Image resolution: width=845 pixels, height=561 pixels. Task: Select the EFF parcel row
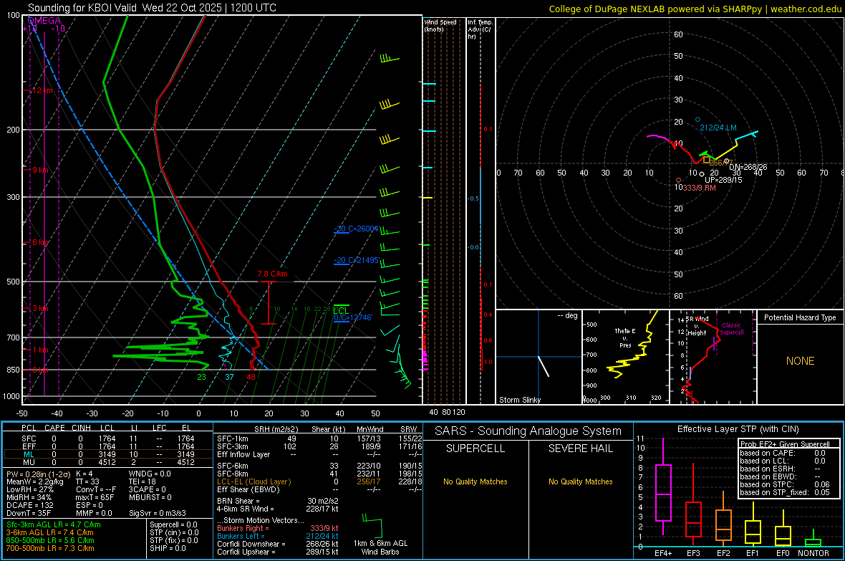[107, 446]
